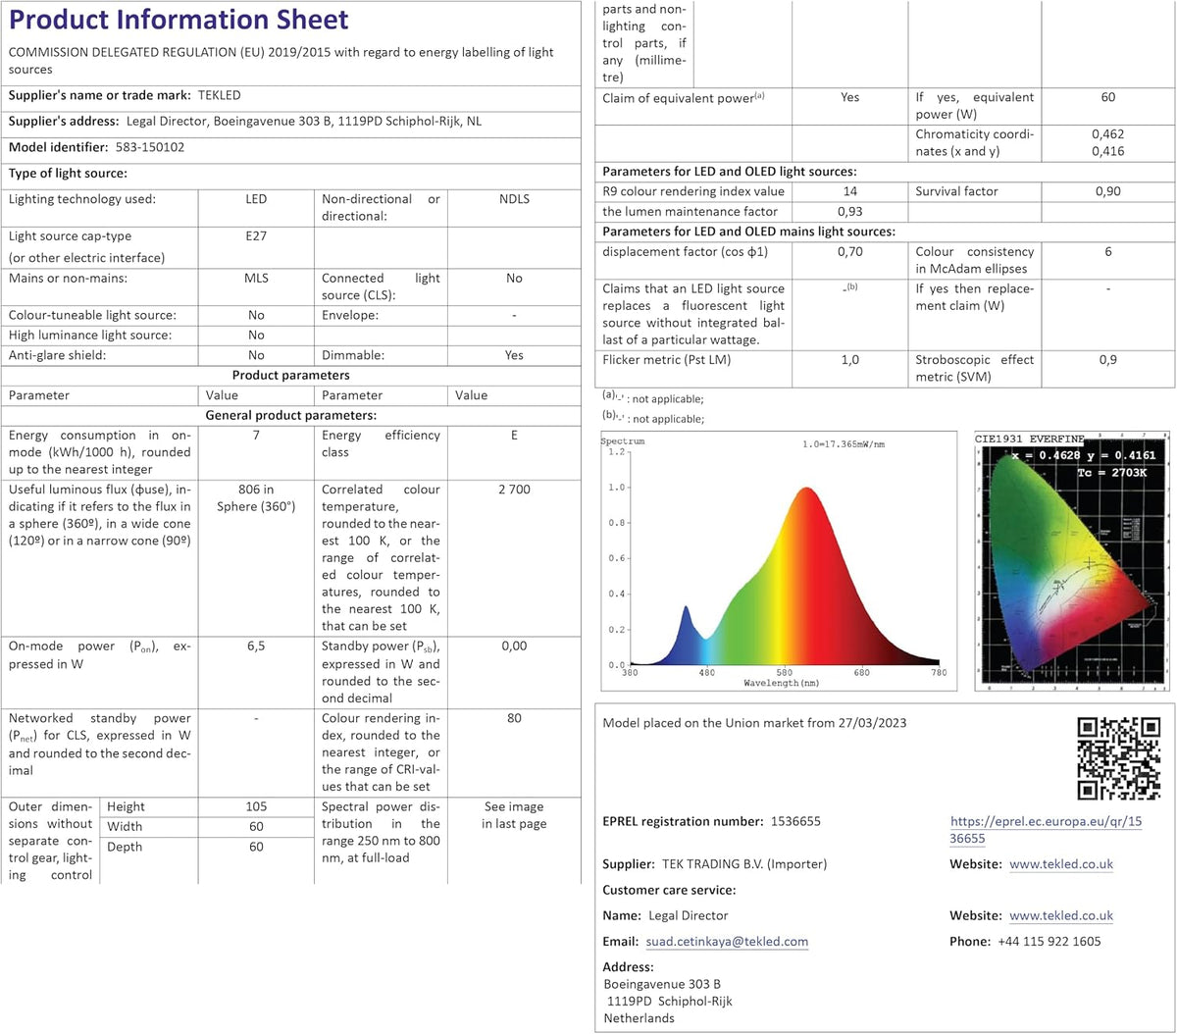Click the EPREL QR code image
This screenshot has width=1177, height=1034.
pos(1119,757)
